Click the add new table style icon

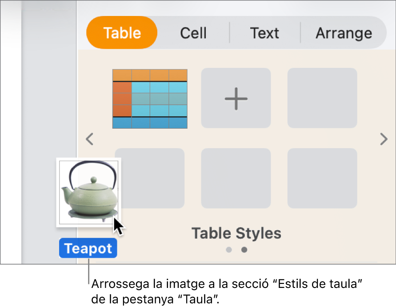click(236, 98)
